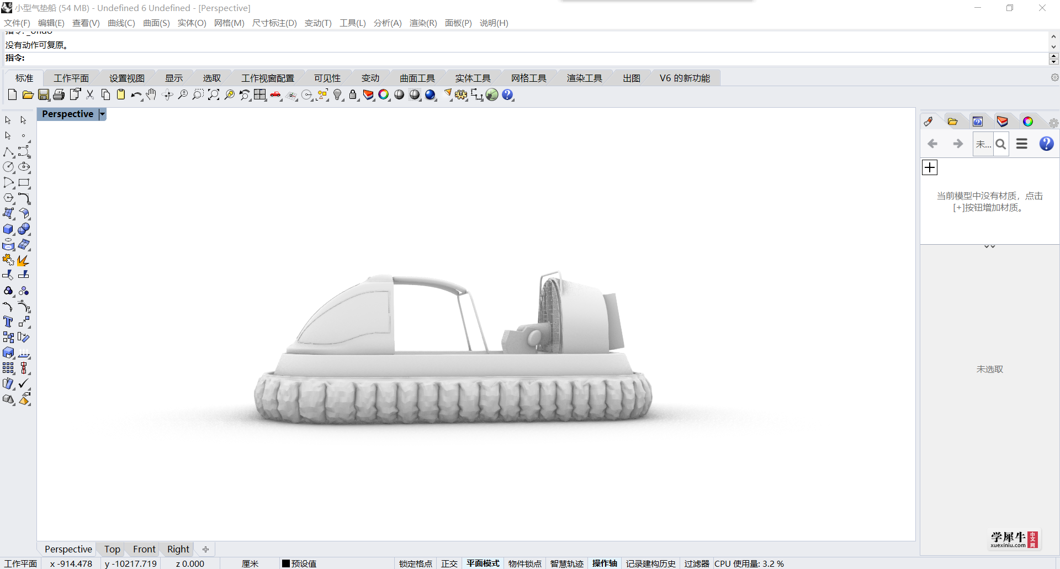
Task: Cut selection with the scissors icon
Action: tap(90, 95)
